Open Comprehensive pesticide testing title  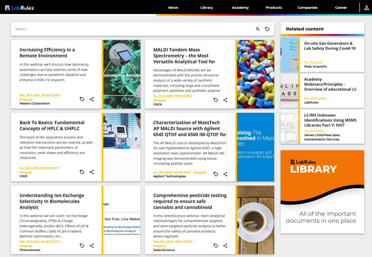190,201
